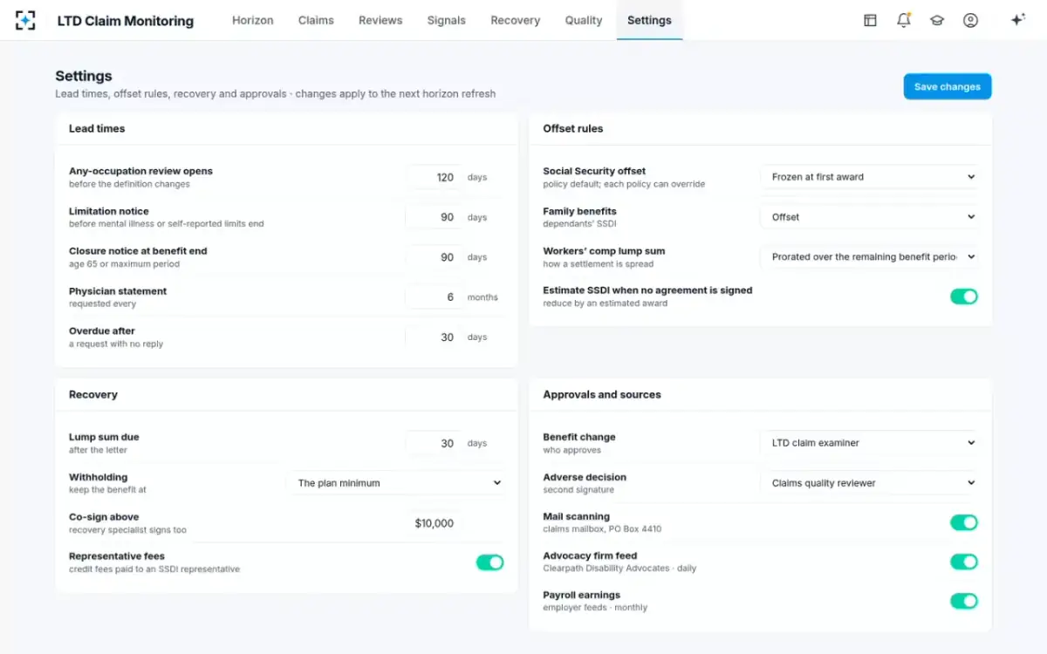Screen dimensions: 1047x654
Task: Disable Mail scanning switch
Action: click(964, 522)
